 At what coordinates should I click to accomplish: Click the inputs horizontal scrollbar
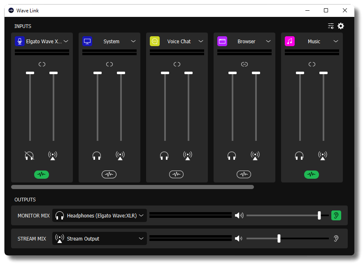coord(133,187)
